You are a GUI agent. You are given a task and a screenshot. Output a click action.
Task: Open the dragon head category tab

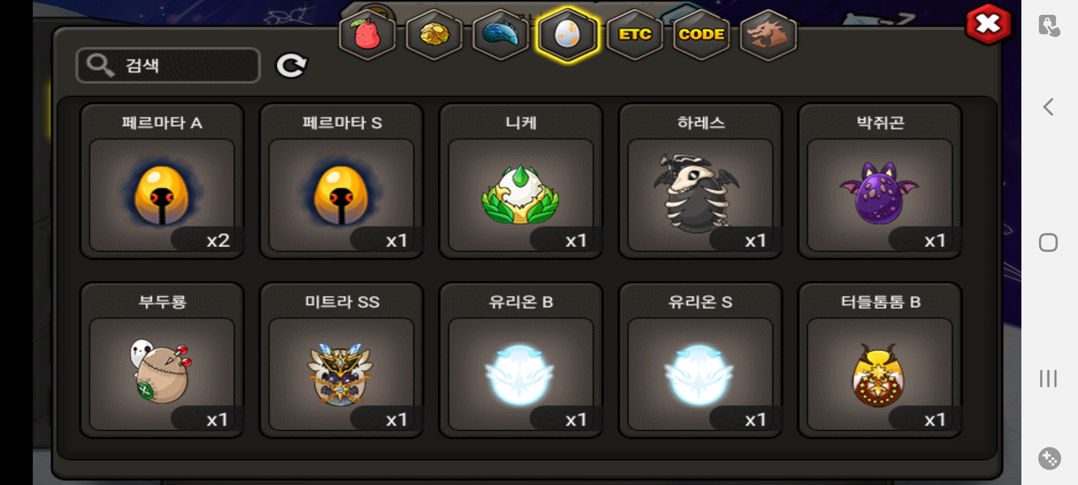point(768,35)
